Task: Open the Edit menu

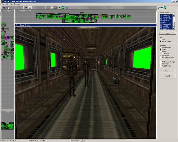Action: 7,4
